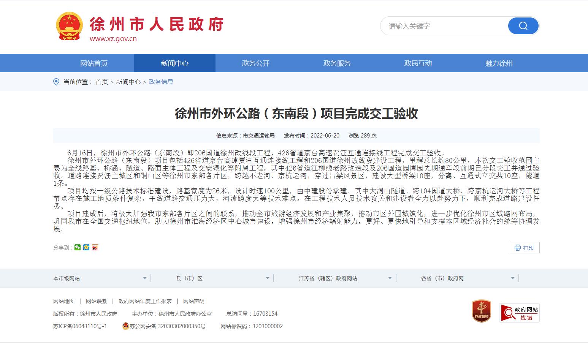Share article to Sina Weibo

coord(95,248)
